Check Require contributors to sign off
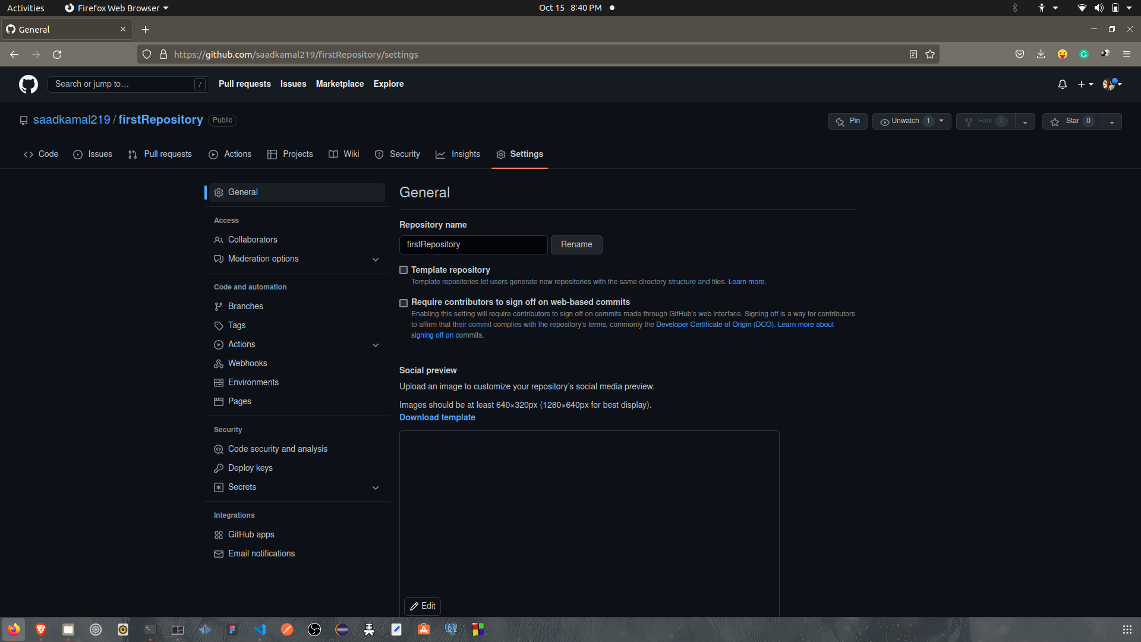Viewport: 1141px width, 642px height. [404, 303]
